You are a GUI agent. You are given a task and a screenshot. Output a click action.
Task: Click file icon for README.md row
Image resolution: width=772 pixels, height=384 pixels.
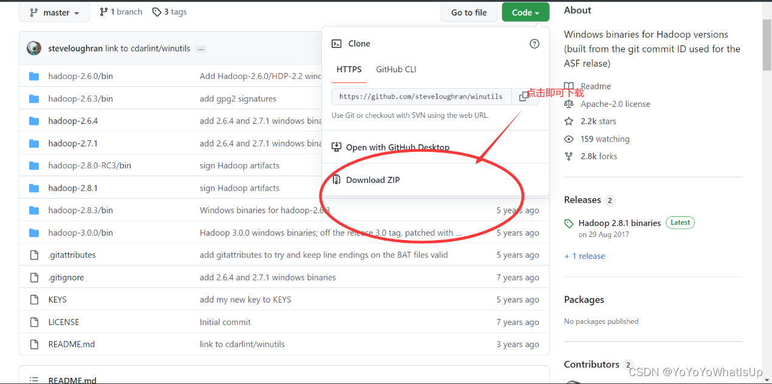pyautogui.click(x=34, y=344)
